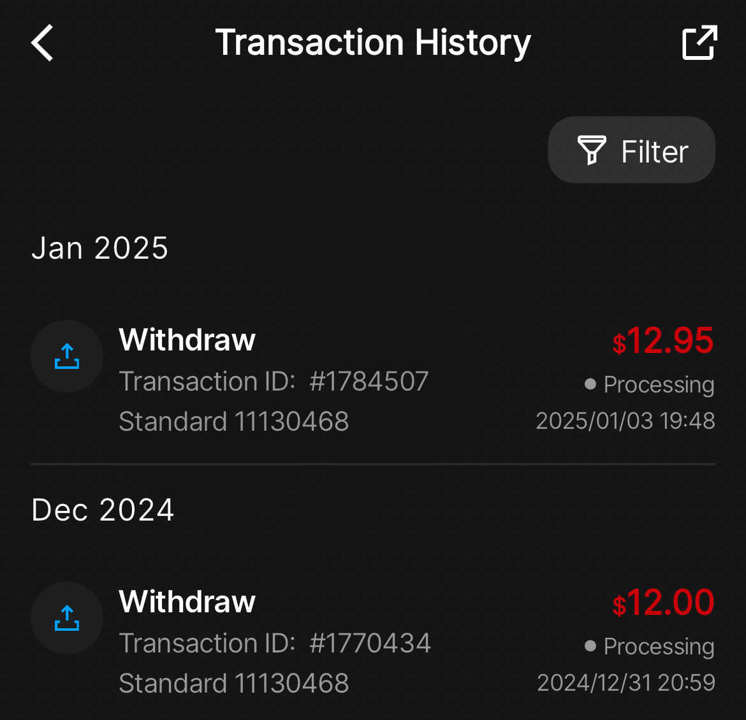
Task: Select the Transaction History title
Action: pos(373,43)
